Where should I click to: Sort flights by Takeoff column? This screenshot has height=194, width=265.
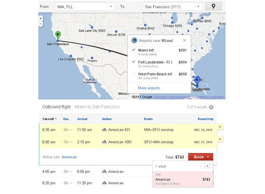click(49, 119)
